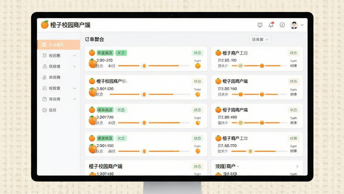Click the small orange beside the title in card 2.001420

[92, 81]
